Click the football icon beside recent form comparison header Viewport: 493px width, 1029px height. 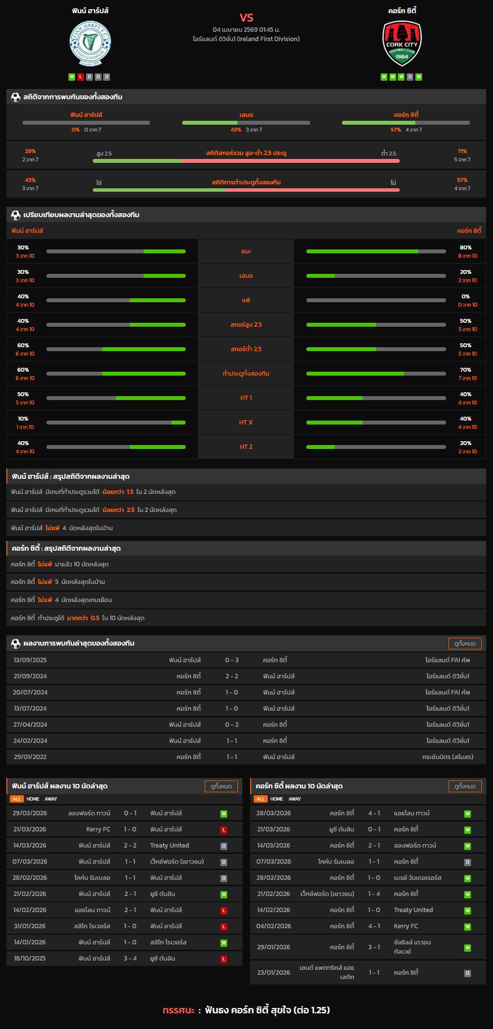(16, 215)
